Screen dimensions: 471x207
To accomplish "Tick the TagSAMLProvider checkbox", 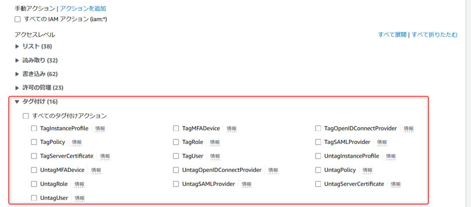I will pos(318,142).
